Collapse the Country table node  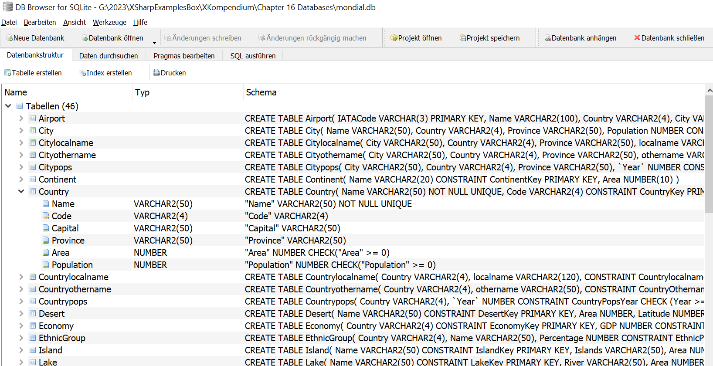click(21, 191)
